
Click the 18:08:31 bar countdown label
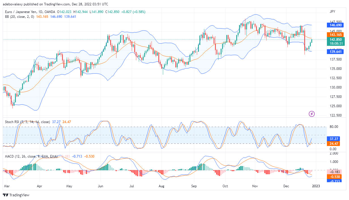(x=337, y=44)
